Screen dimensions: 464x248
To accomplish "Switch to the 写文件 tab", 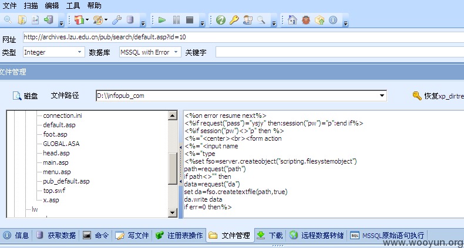I will pyautogui.click(x=132, y=235).
